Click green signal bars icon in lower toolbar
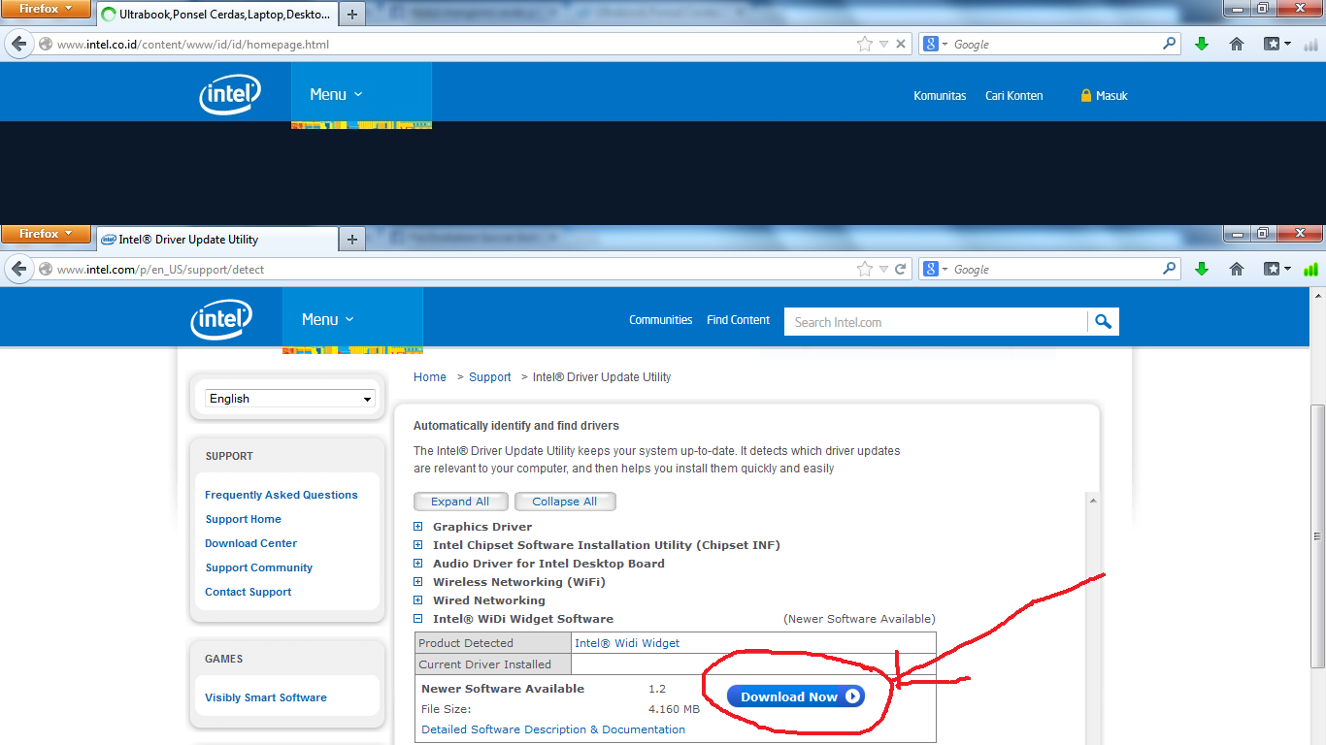 click(x=1310, y=269)
